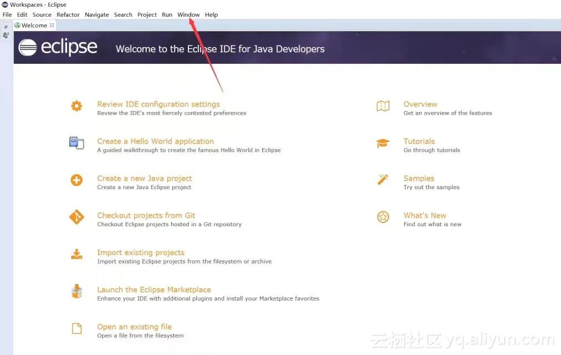Viewport: 561px width, 355px height.
Task: Follow the Import existing projects link
Action: click(x=141, y=252)
